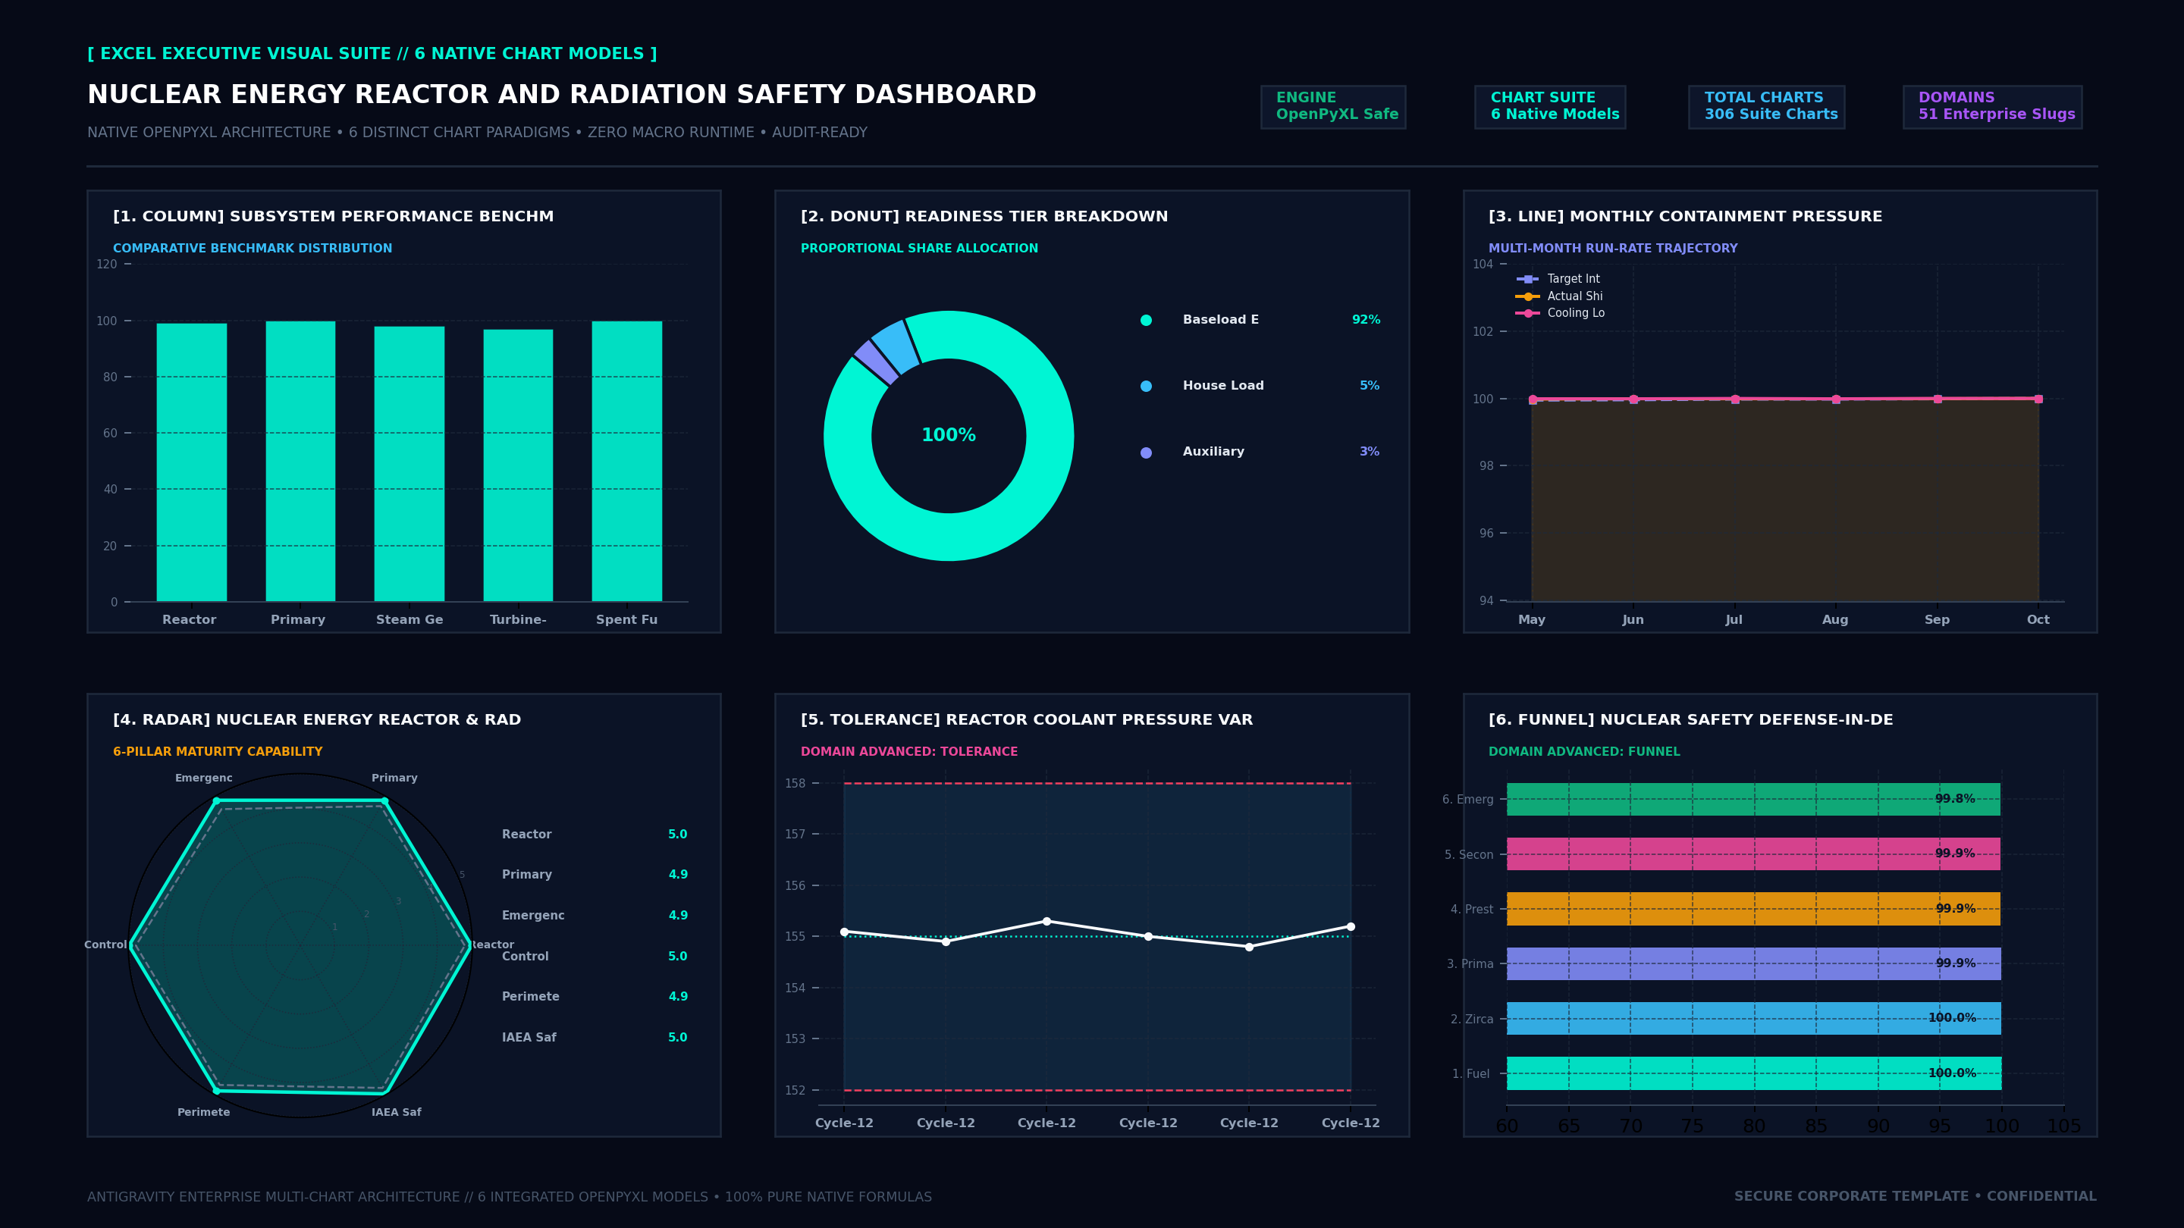Select the House Load legend dot
2184x1228 pixels.
pos(1147,387)
